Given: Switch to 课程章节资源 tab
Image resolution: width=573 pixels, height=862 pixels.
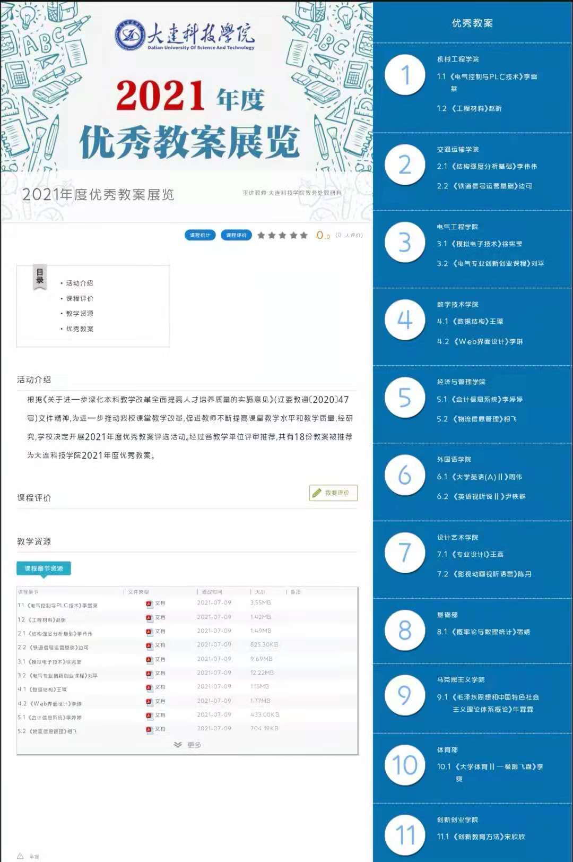Looking at the screenshot, I should (x=44, y=568).
